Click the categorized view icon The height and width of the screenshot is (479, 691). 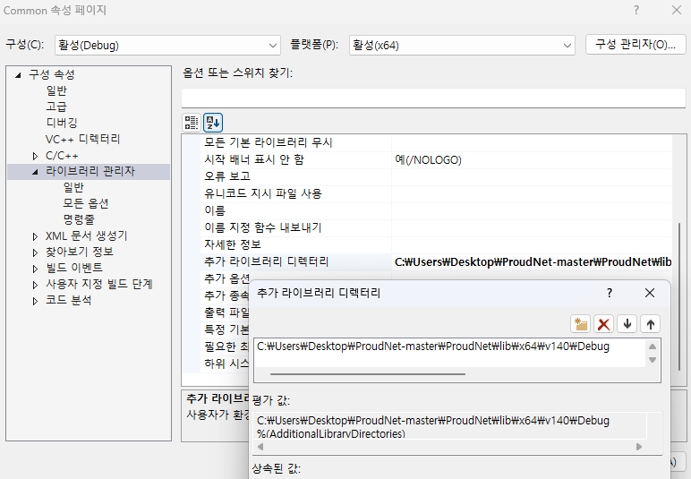(x=191, y=122)
